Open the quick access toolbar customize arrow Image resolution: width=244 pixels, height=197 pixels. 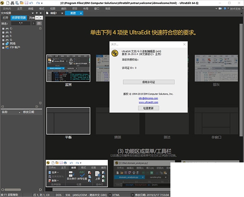click(x=42, y=3)
